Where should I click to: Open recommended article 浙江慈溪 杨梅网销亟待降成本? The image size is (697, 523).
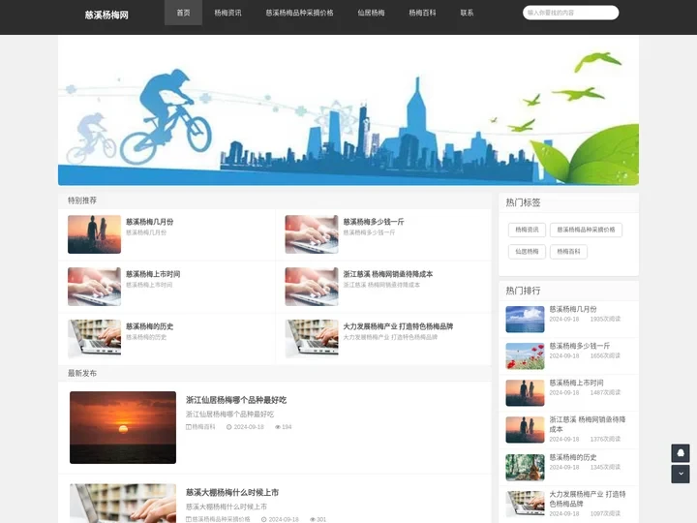point(387,274)
